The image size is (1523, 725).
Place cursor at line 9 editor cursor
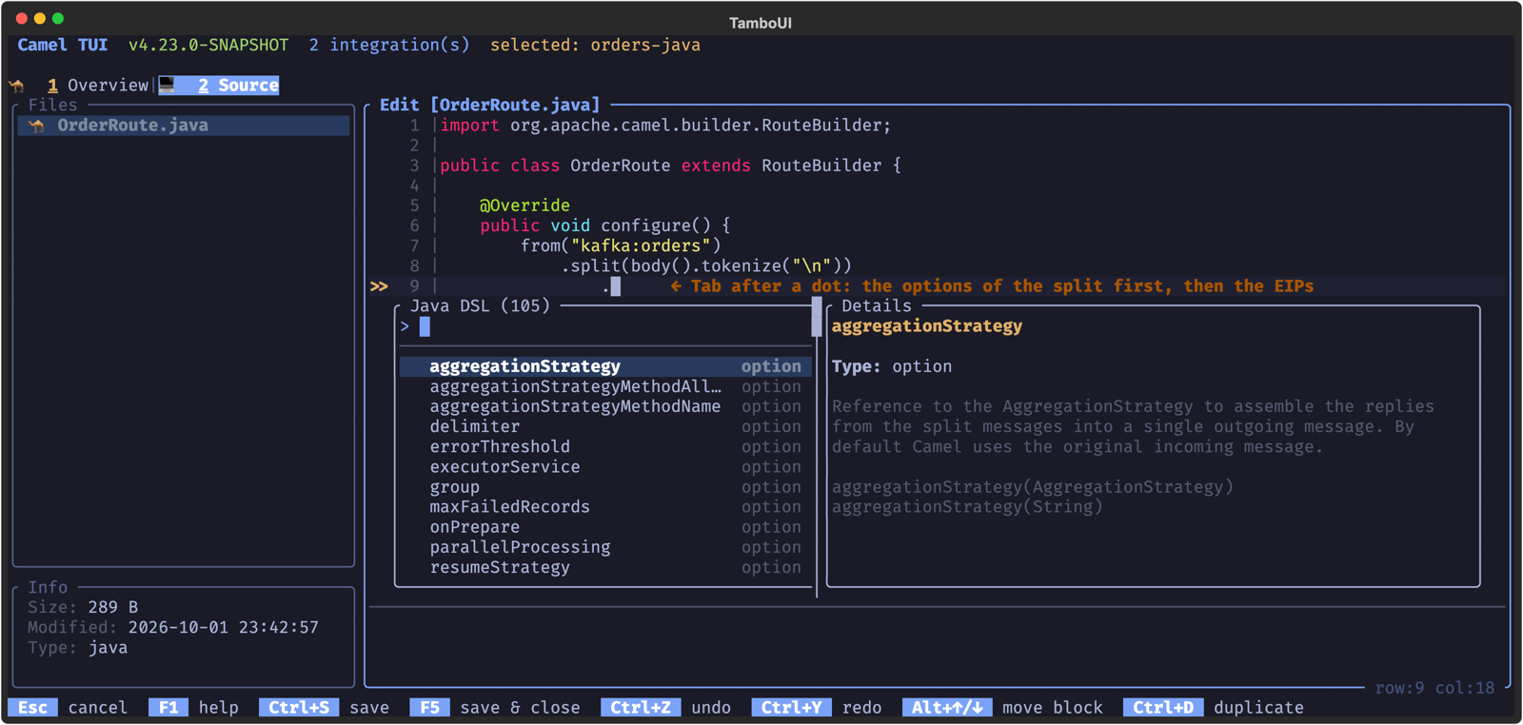point(616,286)
